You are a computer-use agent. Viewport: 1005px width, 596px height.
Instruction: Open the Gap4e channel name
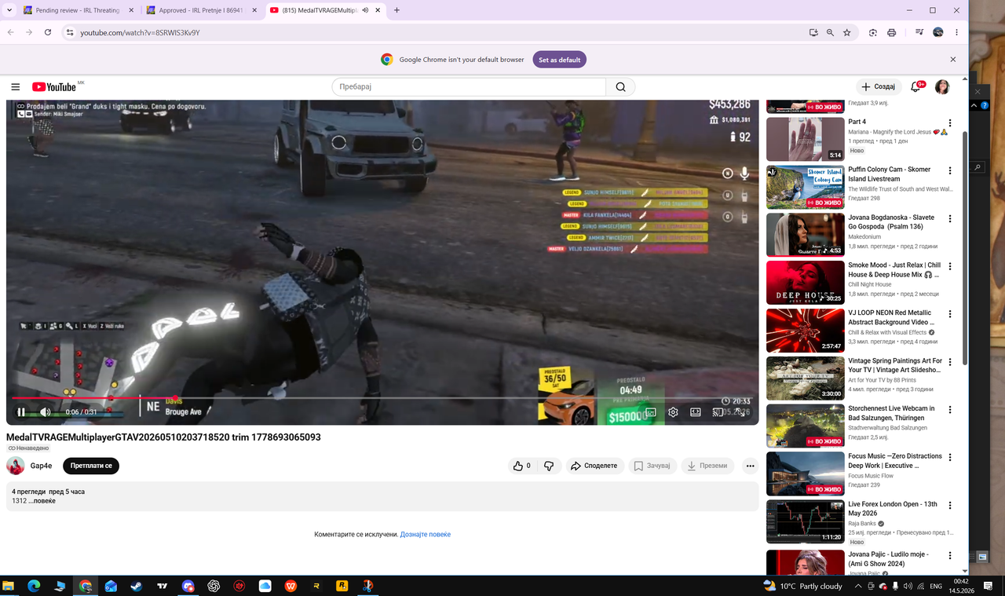tap(42, 466)
